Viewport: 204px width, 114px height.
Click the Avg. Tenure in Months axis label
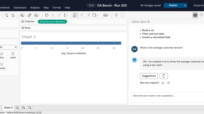[x=74, y=54]
